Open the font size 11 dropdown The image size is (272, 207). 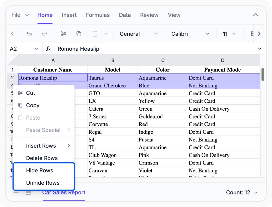click(229, 34)
